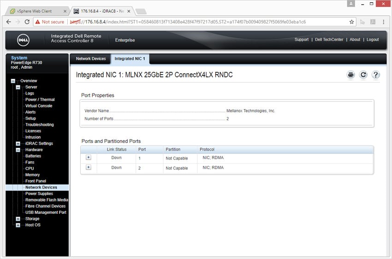
Task: Click the print page icon
Action: pos(351,75)
